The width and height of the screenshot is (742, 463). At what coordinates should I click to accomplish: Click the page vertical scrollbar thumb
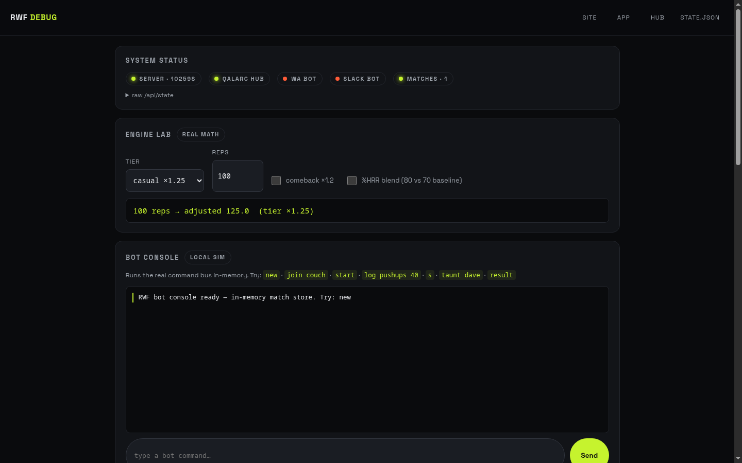[x=738, y=87]
